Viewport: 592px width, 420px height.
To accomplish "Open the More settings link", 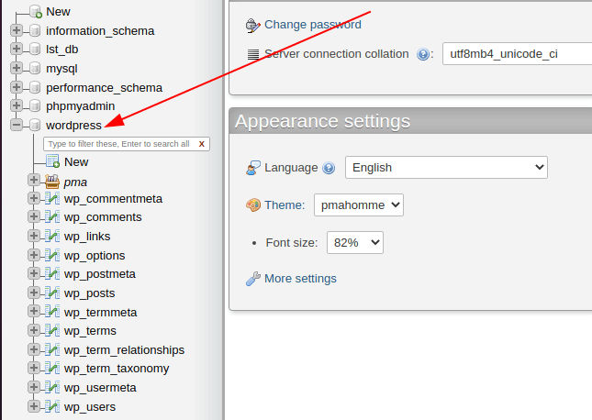I will tap(300, 279).
